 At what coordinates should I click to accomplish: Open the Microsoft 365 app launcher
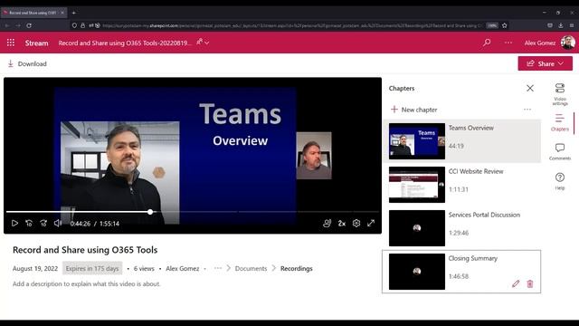(x=11, y=43)
